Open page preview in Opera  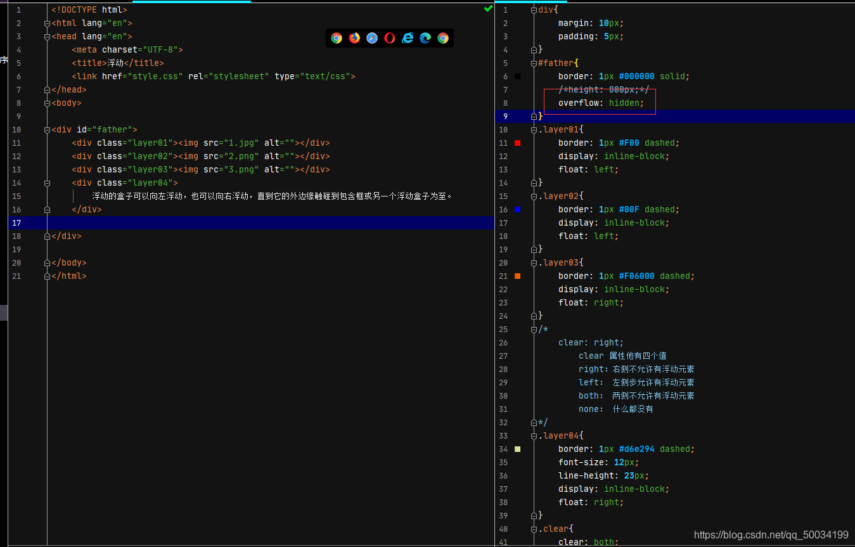pyautogui.click(x=390, y=38)
